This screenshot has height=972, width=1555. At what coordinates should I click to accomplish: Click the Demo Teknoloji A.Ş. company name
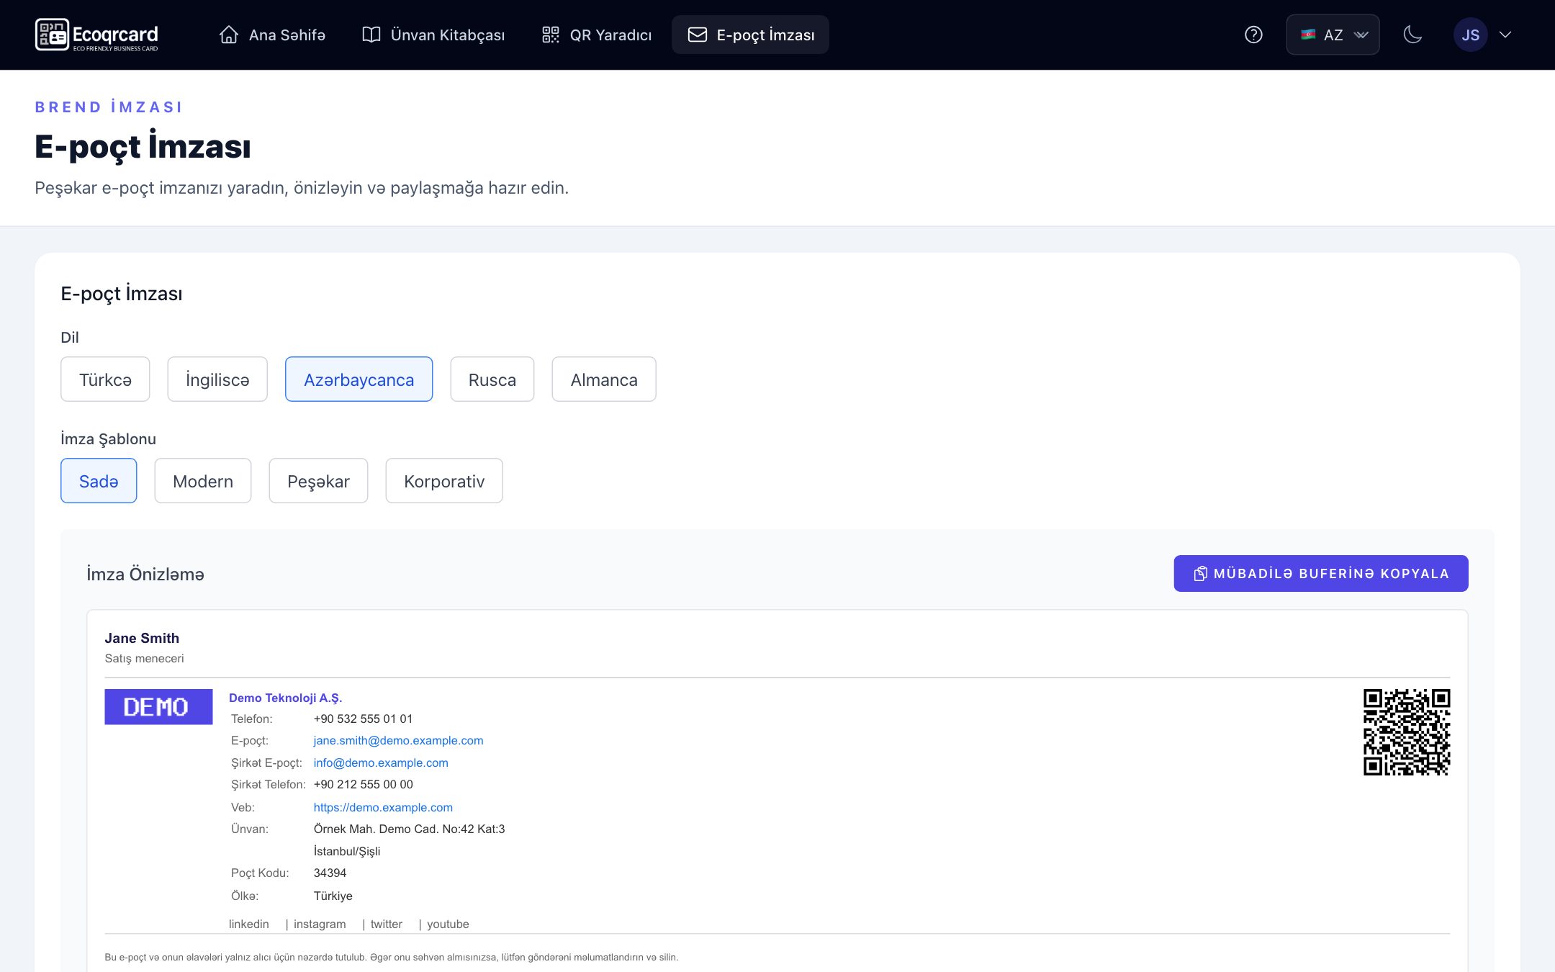pyautogui.click(x=286, y=698)
